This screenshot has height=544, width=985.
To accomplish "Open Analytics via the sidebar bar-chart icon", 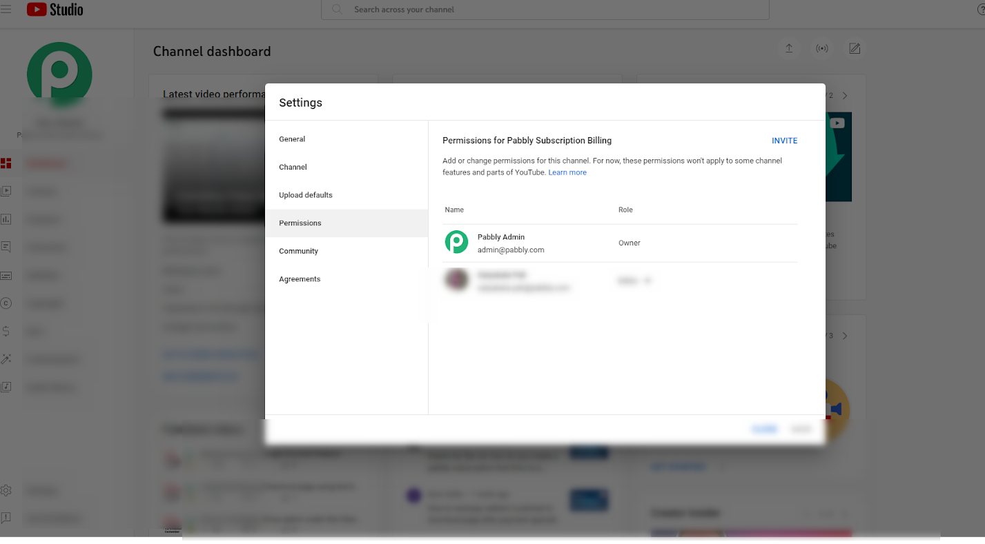I will point(6,219).
